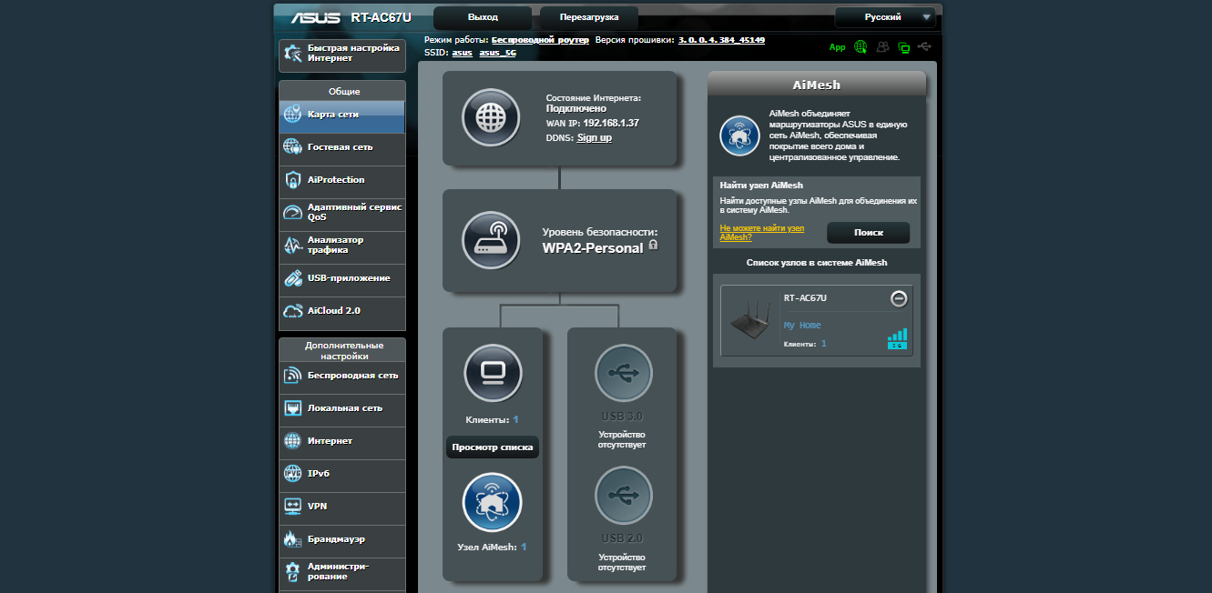This screenshot has width=1212, height=593.
Task: Select the Clients computer icon
Action: [493, 373]
